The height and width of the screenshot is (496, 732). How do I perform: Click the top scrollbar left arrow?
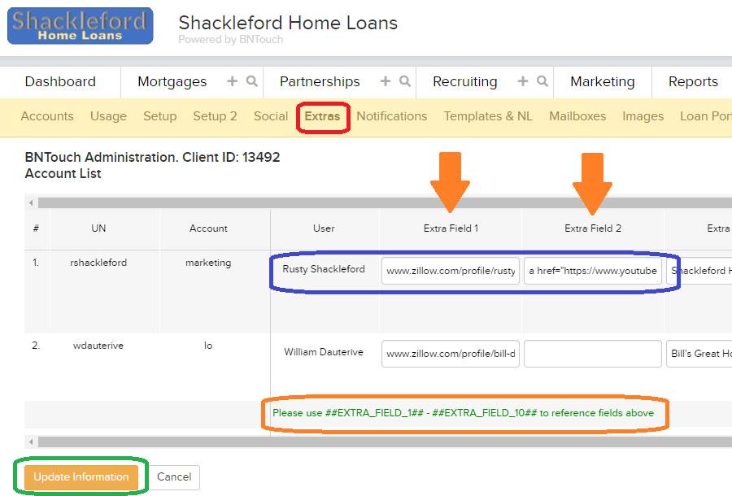(x=31, y=203)
